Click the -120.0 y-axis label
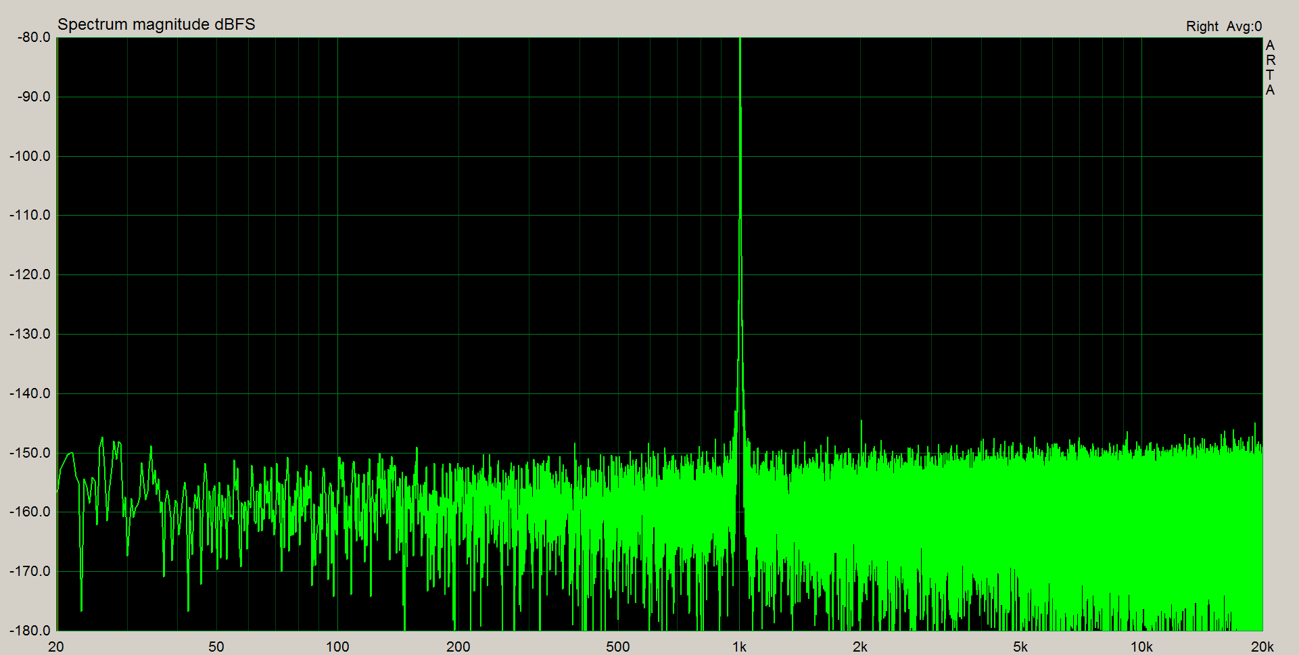 [30, 274]
